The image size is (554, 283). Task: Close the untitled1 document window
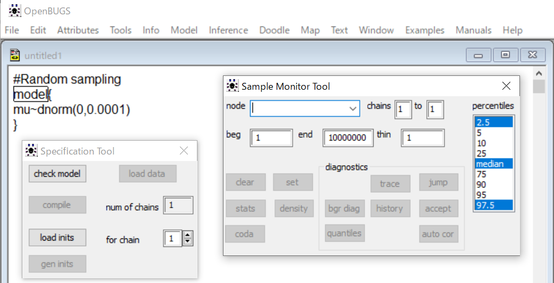533,55
